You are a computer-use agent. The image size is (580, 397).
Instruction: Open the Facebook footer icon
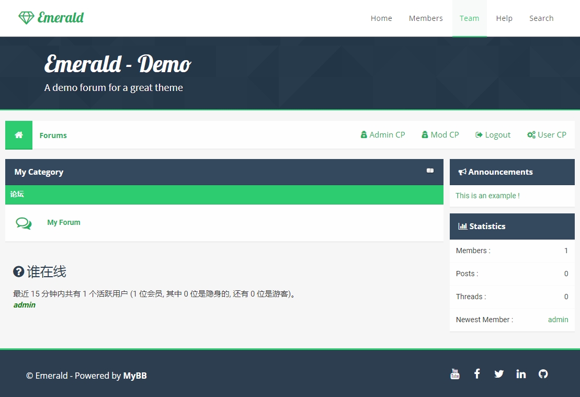tap(477, 374)
